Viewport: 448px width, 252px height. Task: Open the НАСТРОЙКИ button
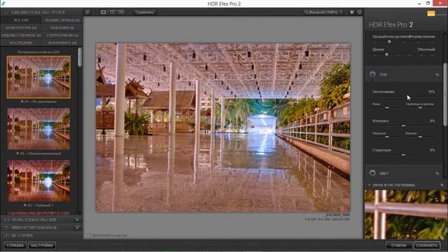click(x=42, y=246)
